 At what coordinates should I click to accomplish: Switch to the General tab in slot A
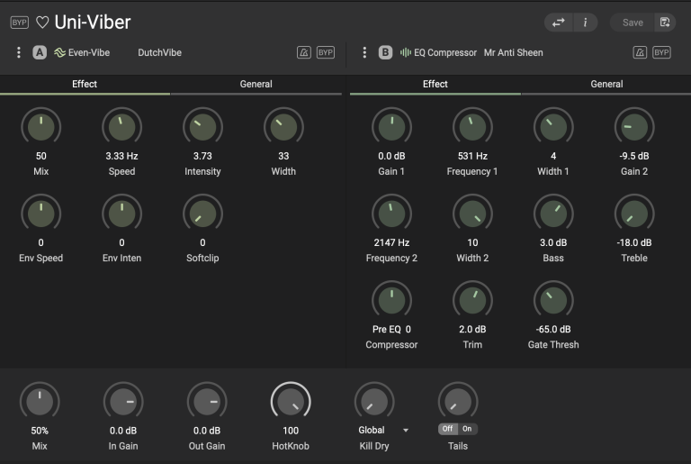pos(256,85)
